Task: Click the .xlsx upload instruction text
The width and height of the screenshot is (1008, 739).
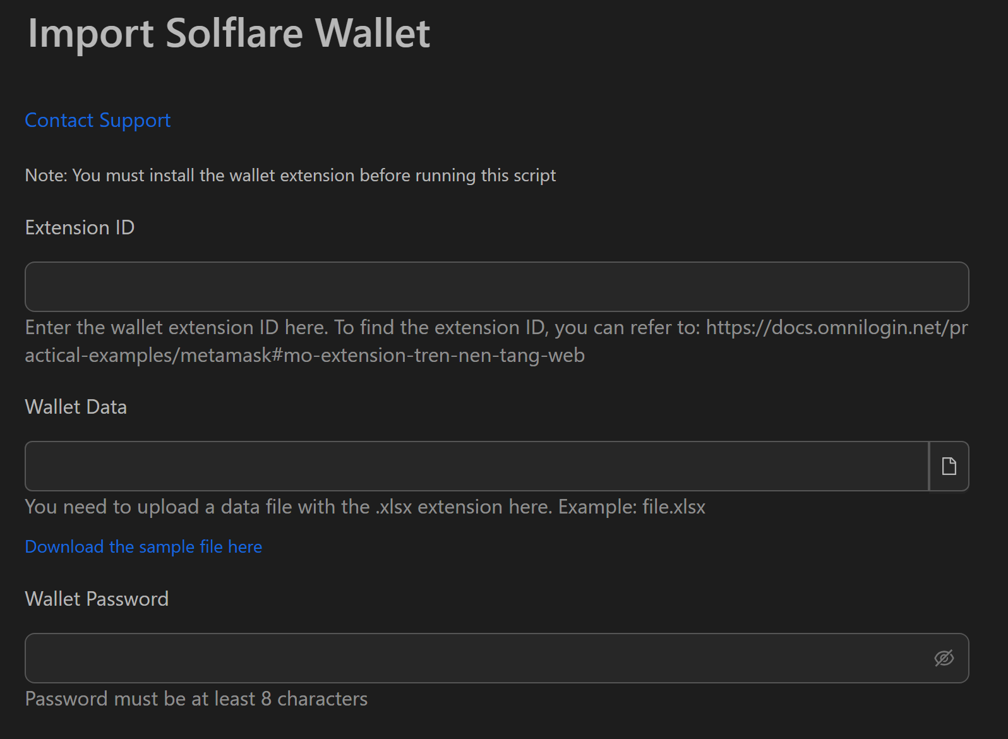Action: click(x=288, y=507)
